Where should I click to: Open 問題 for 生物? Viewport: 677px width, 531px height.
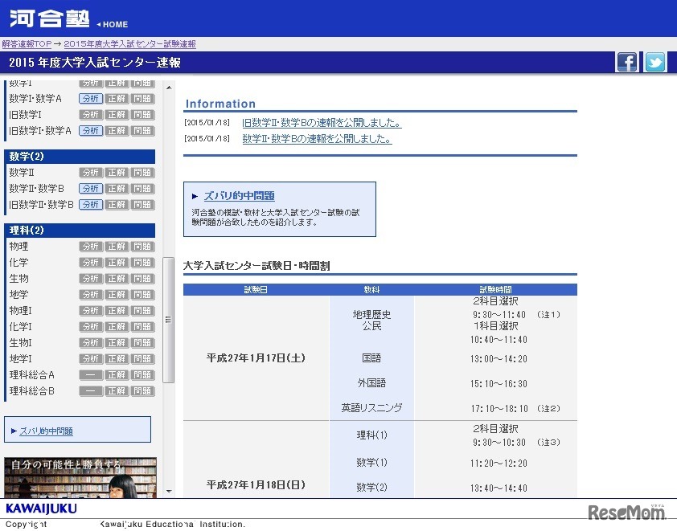click(142, 279)
